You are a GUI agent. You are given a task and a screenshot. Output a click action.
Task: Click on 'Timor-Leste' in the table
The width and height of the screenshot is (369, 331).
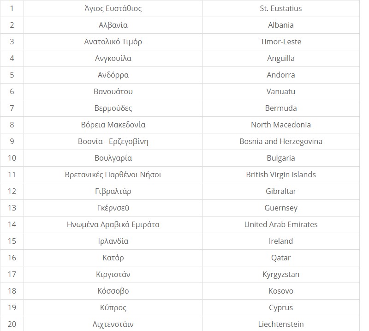click(280, 42)
